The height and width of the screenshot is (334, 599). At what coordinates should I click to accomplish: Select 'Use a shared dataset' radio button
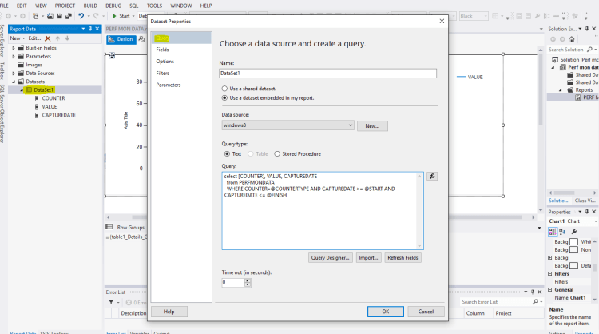click(224, 88)
